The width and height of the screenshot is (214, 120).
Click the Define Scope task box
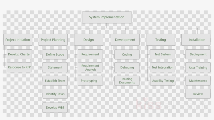click(55, 55)
